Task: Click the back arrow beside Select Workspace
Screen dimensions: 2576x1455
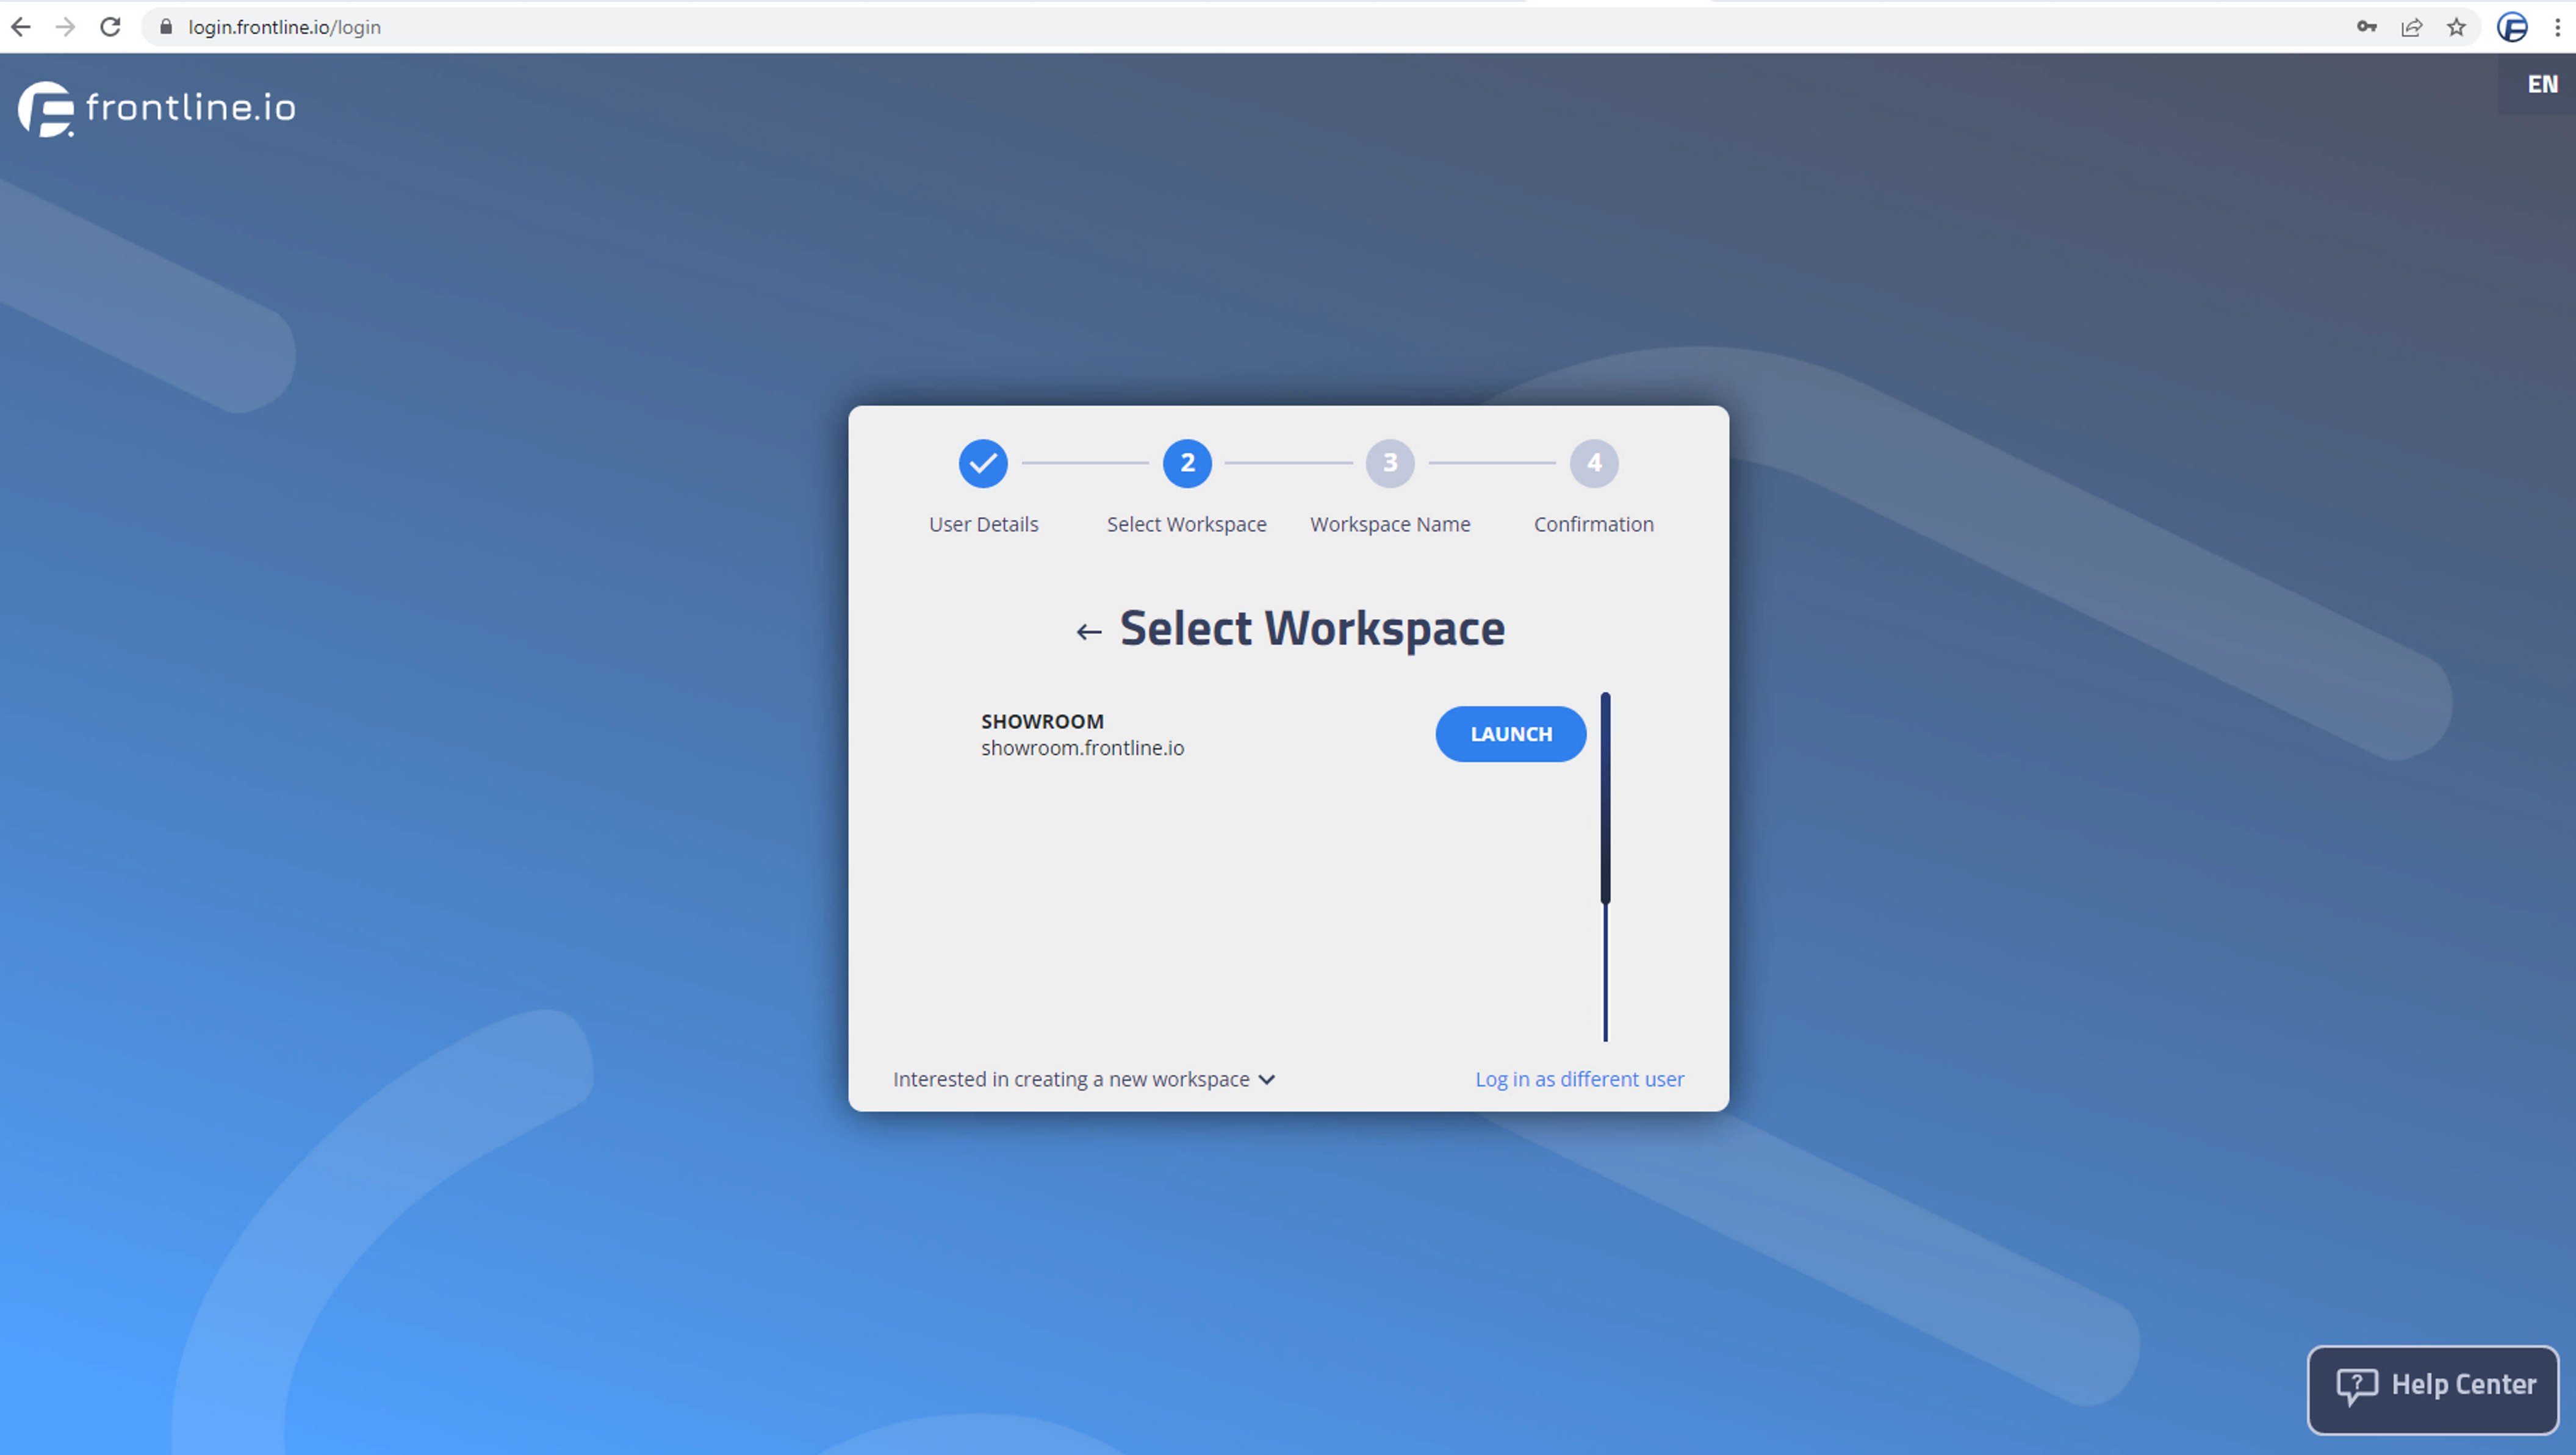Action: 1088,631
